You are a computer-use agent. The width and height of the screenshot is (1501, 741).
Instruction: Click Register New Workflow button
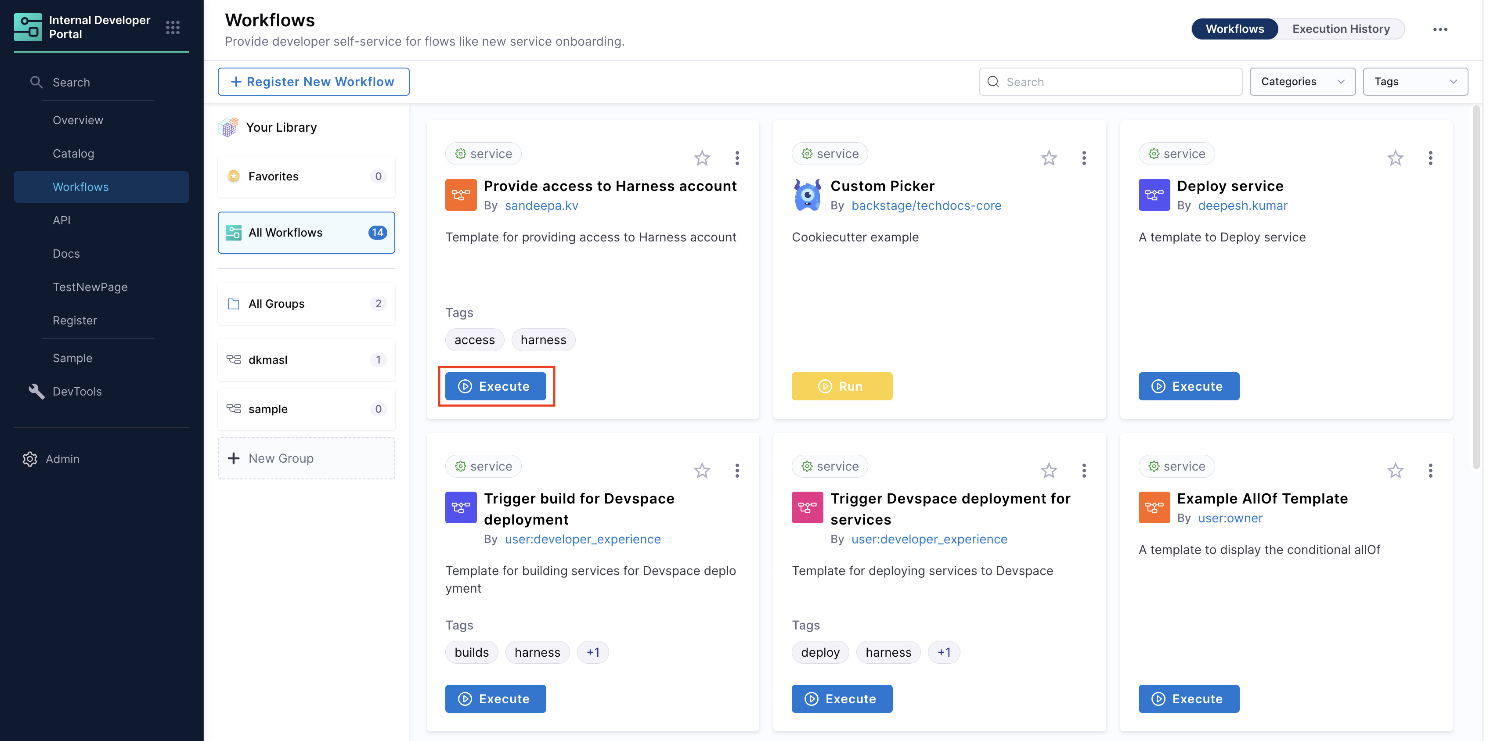[x=314, y=82]
